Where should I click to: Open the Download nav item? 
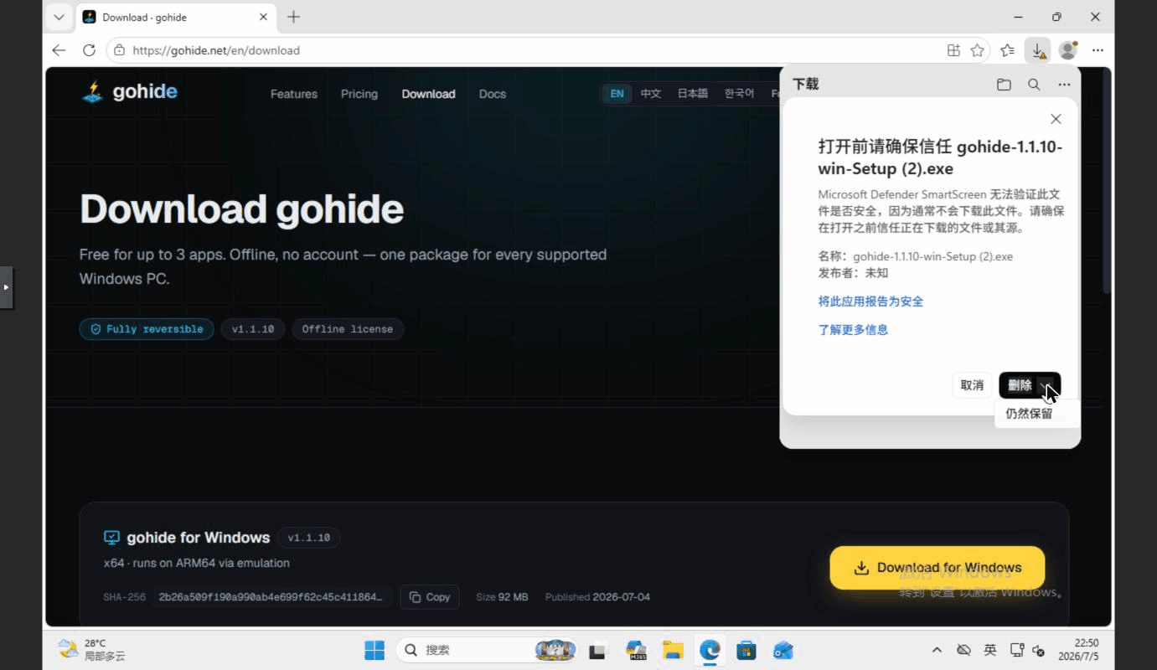[x=428, y=94]
